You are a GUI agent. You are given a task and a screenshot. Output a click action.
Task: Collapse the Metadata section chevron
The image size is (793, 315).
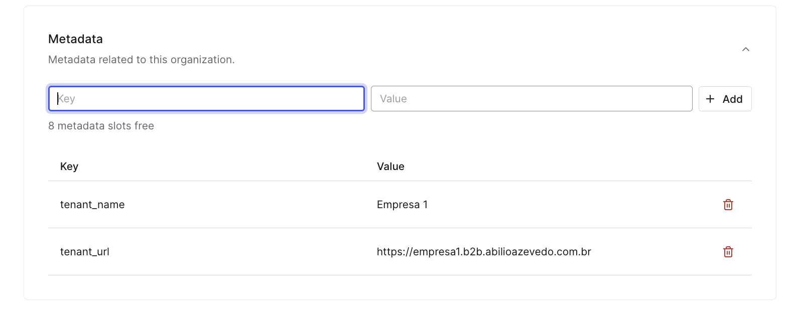746,49
